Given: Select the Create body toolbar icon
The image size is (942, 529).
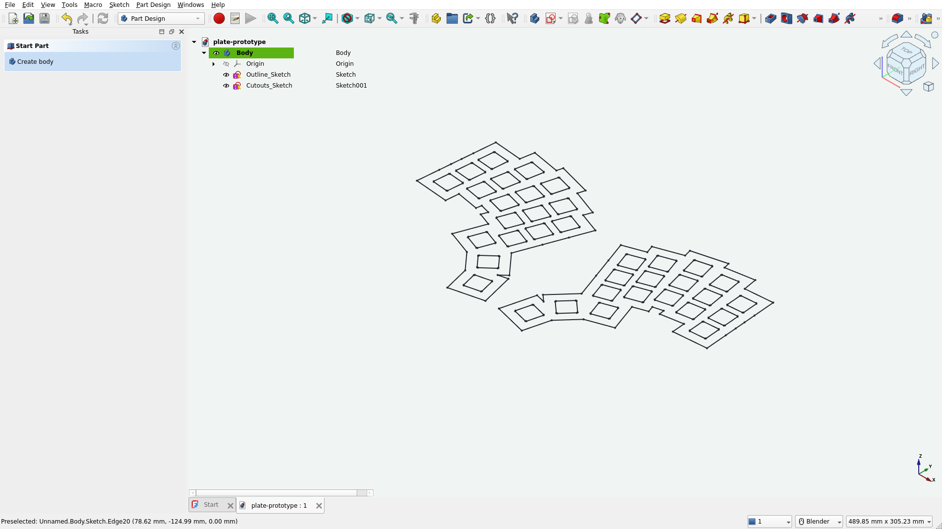Looking at the screenshot, I should click(x=534, y=18).
